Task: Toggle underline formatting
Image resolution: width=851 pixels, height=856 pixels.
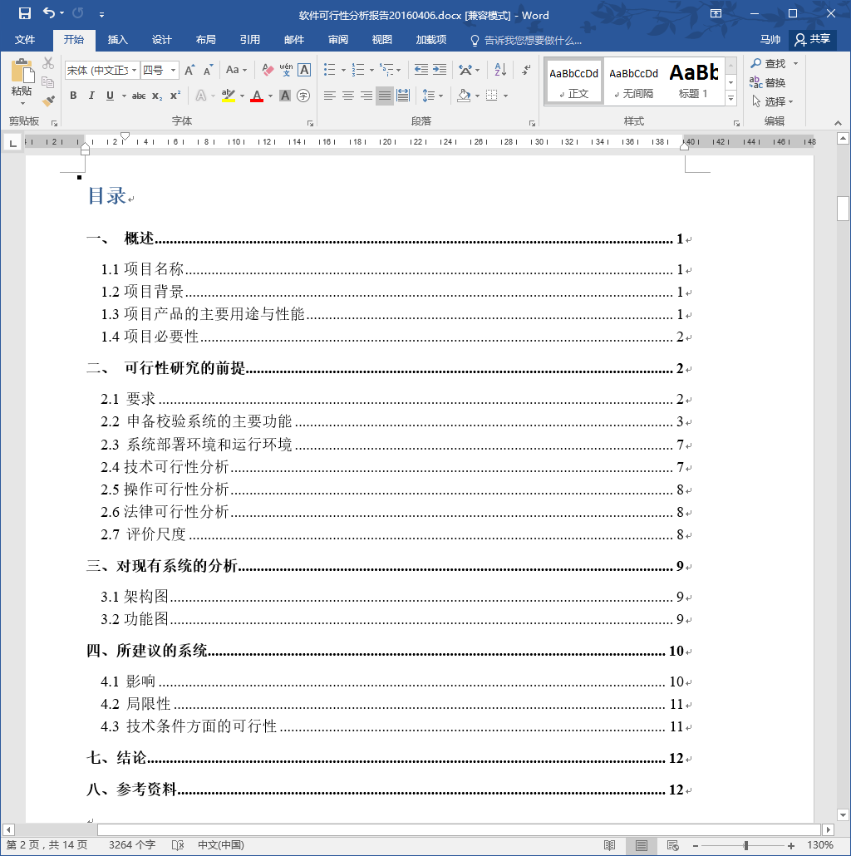Action: 110,96
